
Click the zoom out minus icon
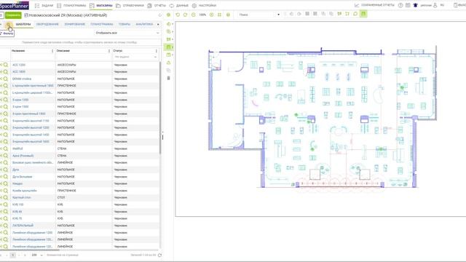coord(194,15)
